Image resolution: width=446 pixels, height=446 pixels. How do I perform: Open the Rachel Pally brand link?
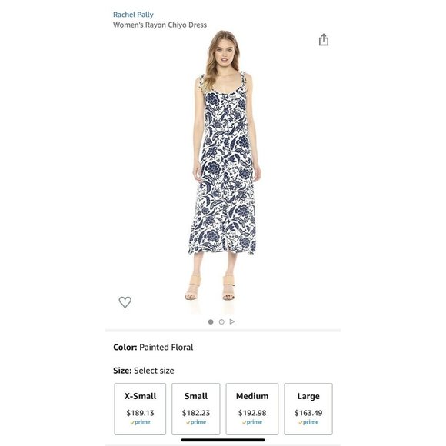133,15
